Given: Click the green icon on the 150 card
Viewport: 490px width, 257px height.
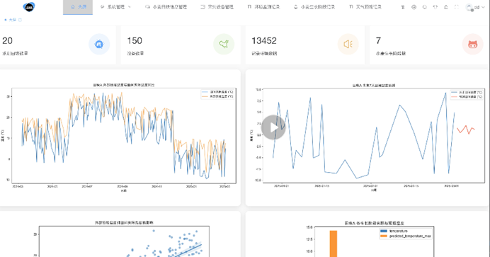Looking at the screenshot, I should 224,45.
